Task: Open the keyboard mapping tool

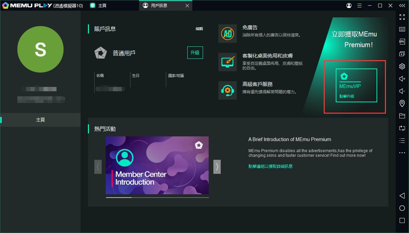Action: point(402,29)
